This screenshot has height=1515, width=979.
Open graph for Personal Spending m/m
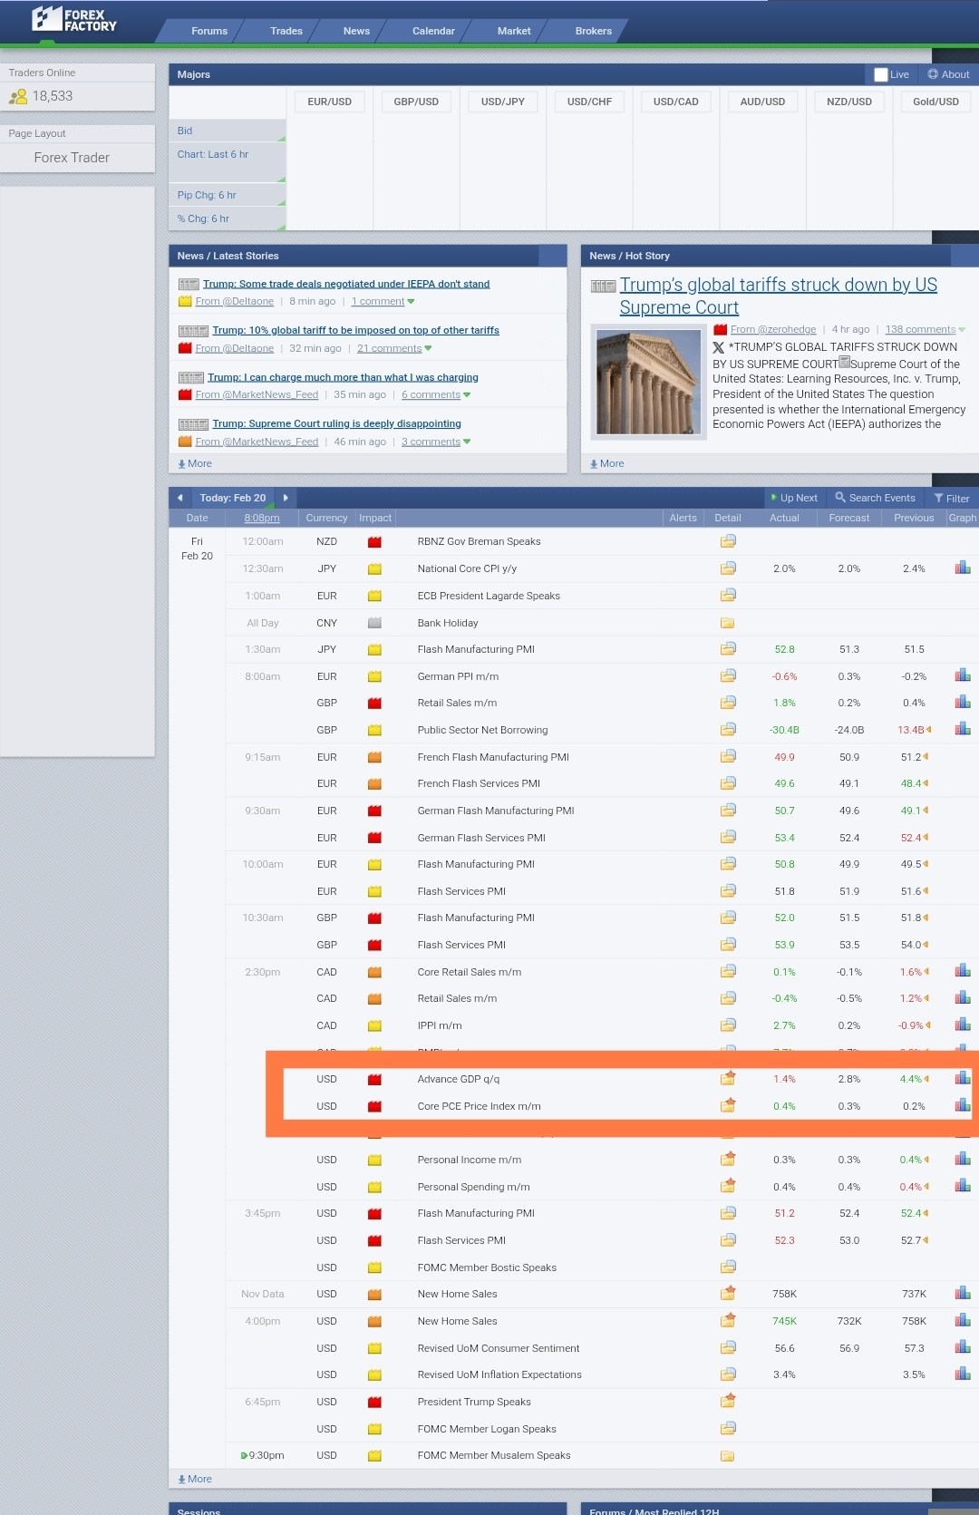pos(963,1186)
